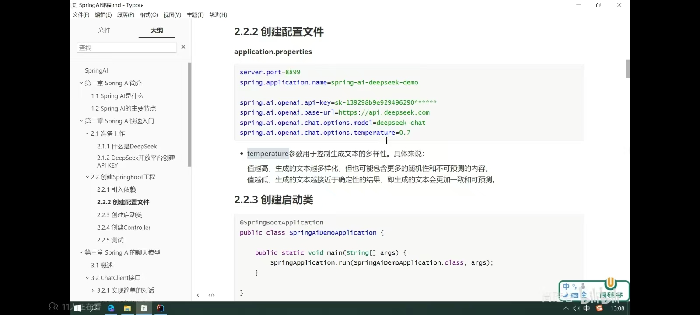Screen dimensions: 700x315
Task: Jump to 3.1 概述
Action: coord(102,266)
